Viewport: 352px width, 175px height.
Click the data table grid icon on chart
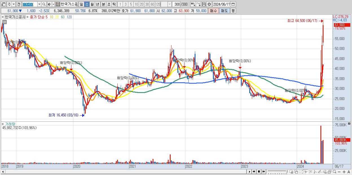coord(5,22)
